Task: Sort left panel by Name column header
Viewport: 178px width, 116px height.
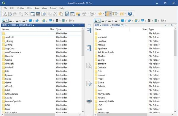Action: tap(19, 29)
